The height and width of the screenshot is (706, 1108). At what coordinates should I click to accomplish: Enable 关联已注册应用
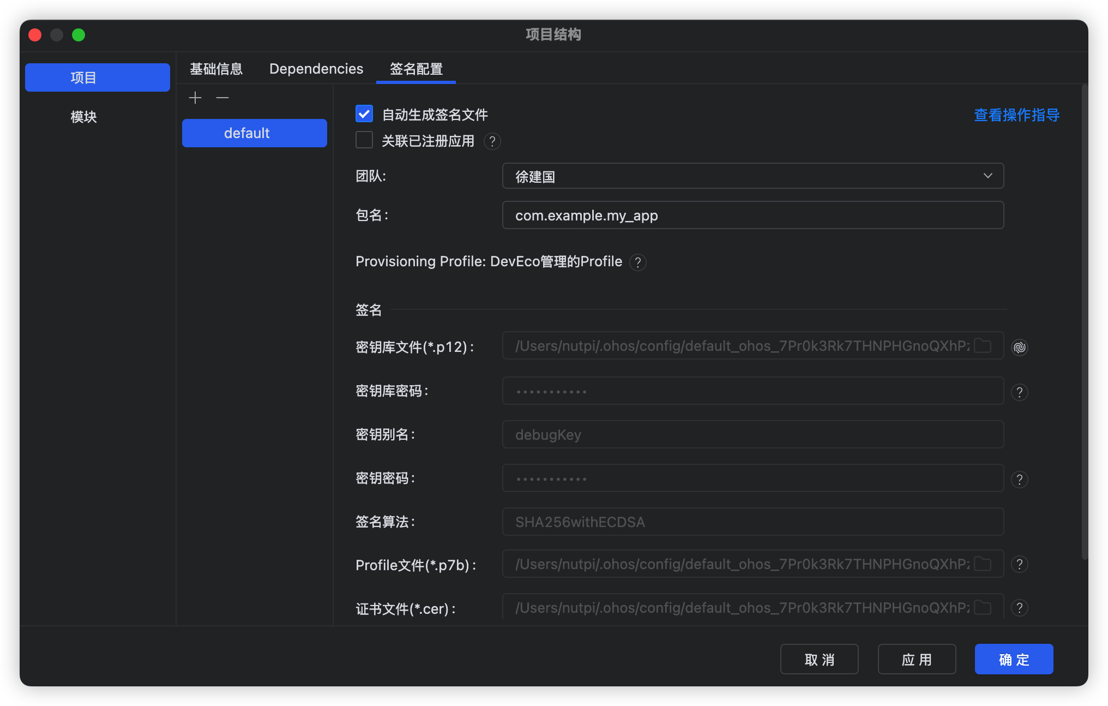(x=364, y=140)
